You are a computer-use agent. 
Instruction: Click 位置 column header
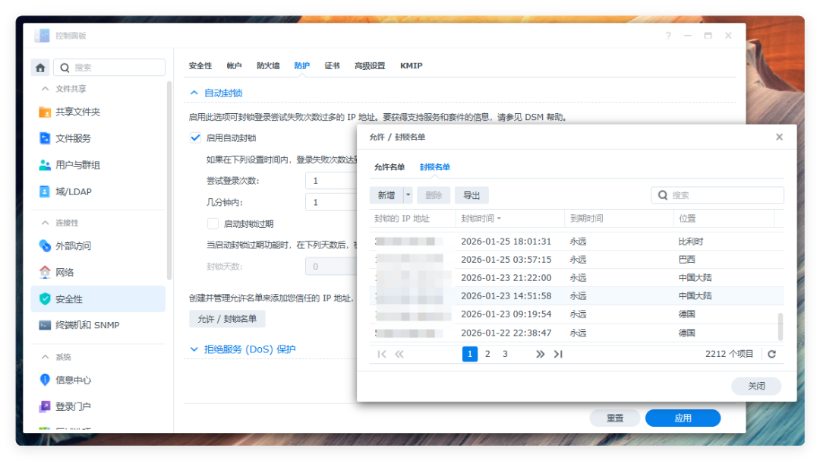point(724,219)
